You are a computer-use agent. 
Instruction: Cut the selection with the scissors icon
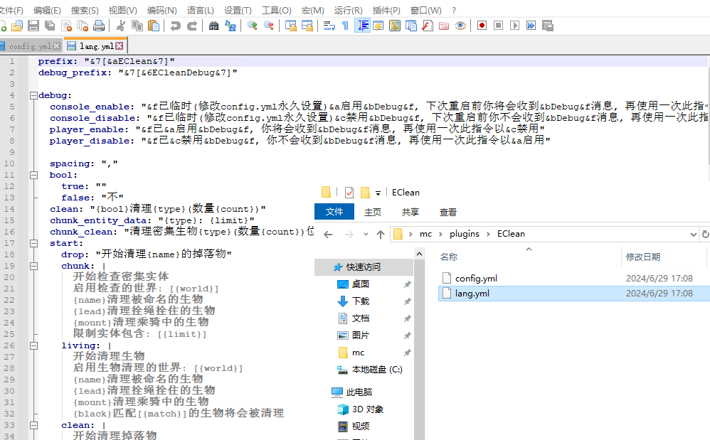coord(120,26)
